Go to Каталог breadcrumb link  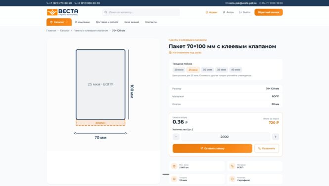[65, 31]
